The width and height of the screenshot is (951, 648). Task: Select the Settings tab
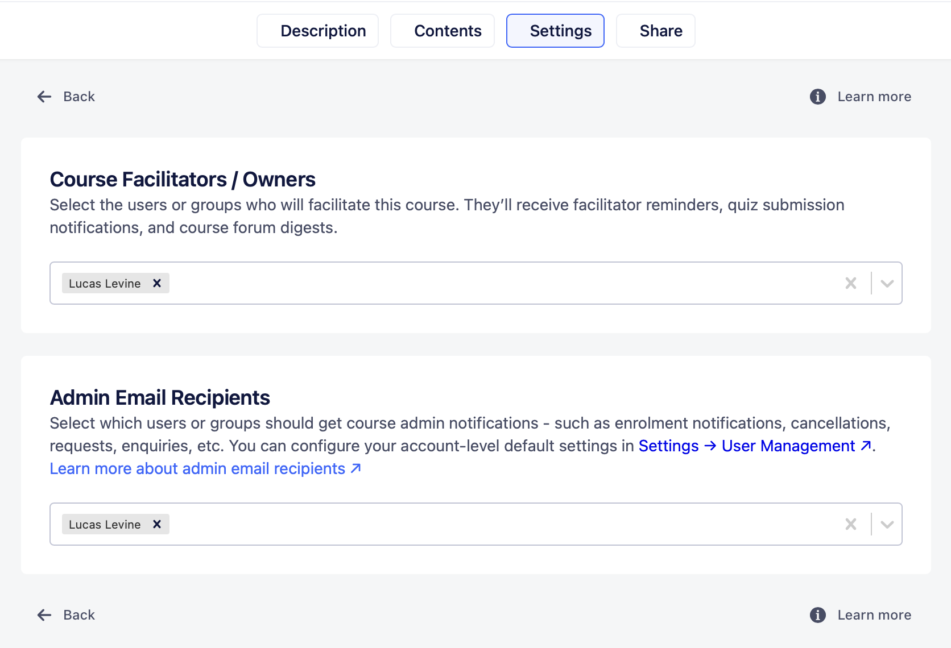click(x=555, y=31)
